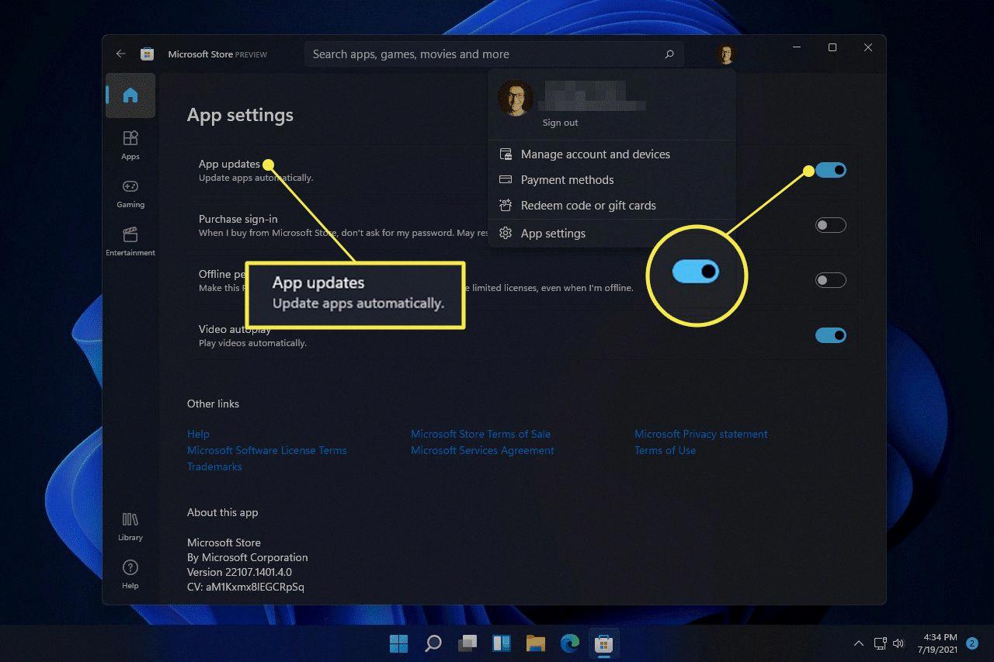This screenshot has height=662, width=994.
Task: Open the Entertainment section
Action: [x=130, y=241]
